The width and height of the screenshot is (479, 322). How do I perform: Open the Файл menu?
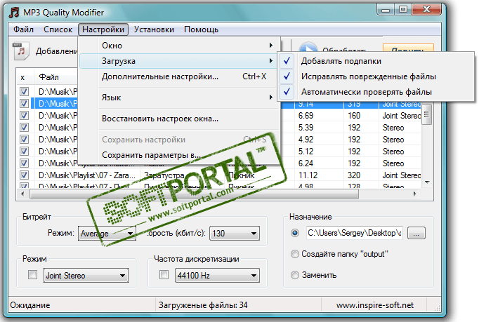(x=23, y=29)
